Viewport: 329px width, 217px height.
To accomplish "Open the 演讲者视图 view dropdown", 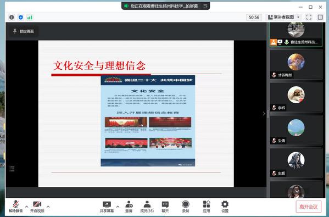I will coord(283,17).
